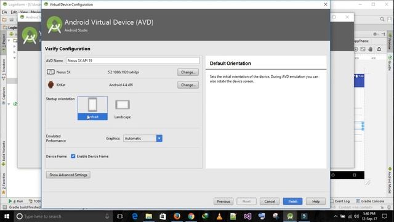
Task: Open Build Variants side panel
Action: (4, 154)
